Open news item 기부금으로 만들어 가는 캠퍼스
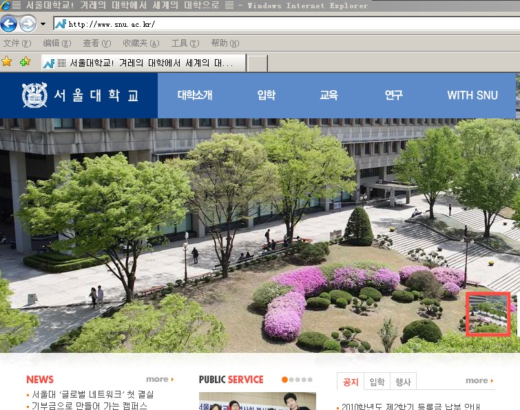520x410 pixels. coord(90,406)
